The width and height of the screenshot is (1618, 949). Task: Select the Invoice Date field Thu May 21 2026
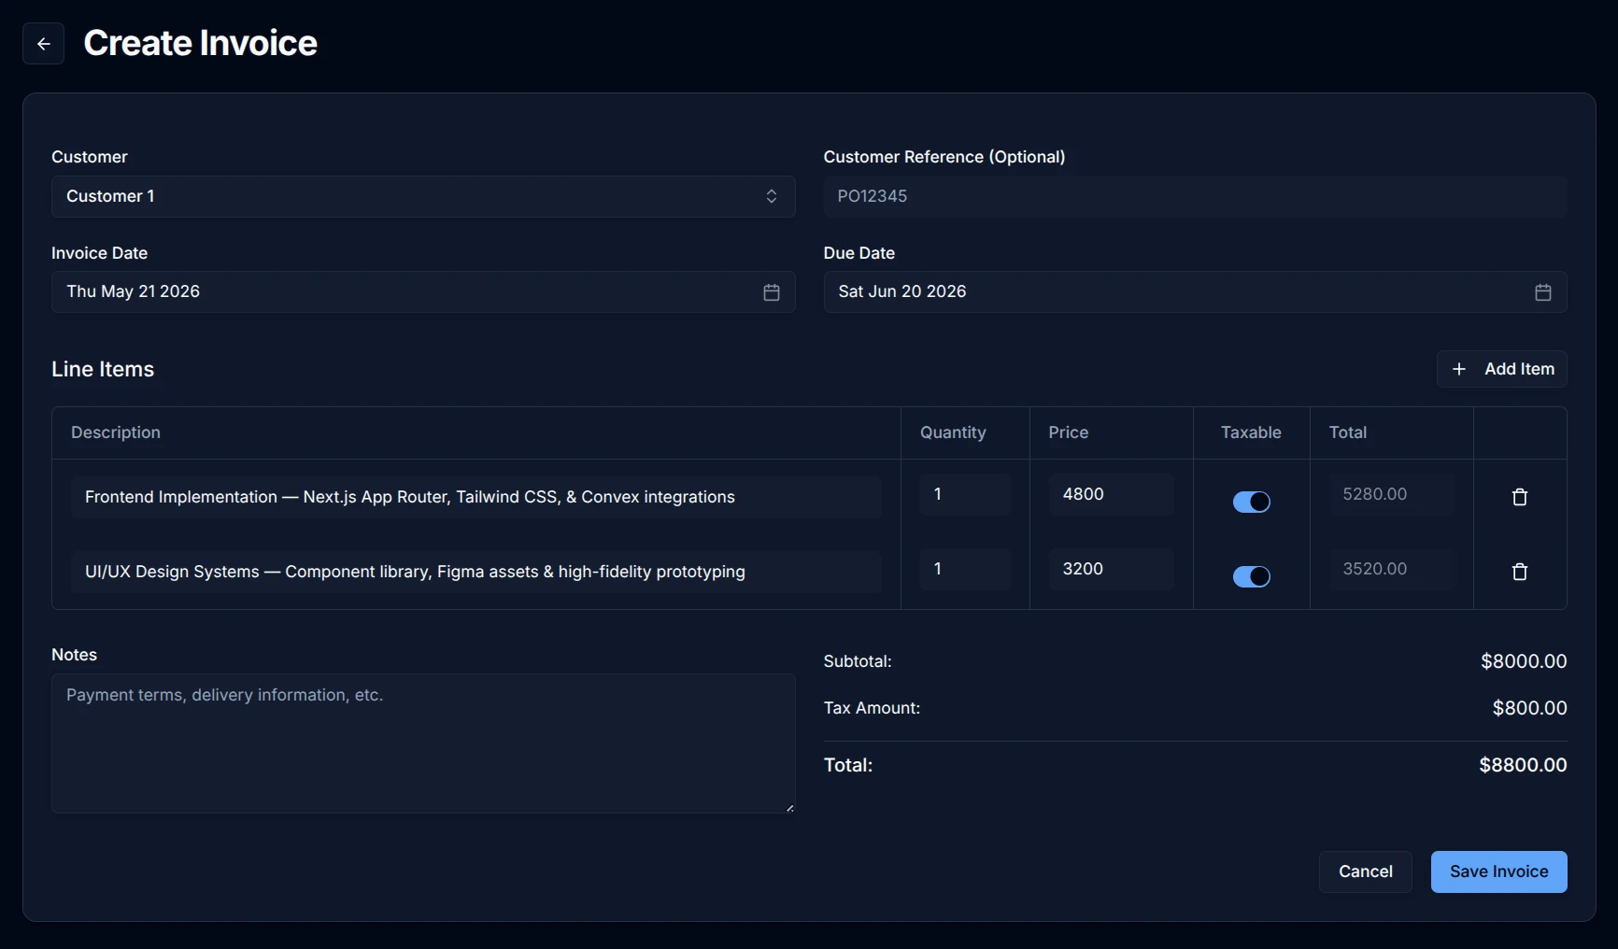pos(423,291)
